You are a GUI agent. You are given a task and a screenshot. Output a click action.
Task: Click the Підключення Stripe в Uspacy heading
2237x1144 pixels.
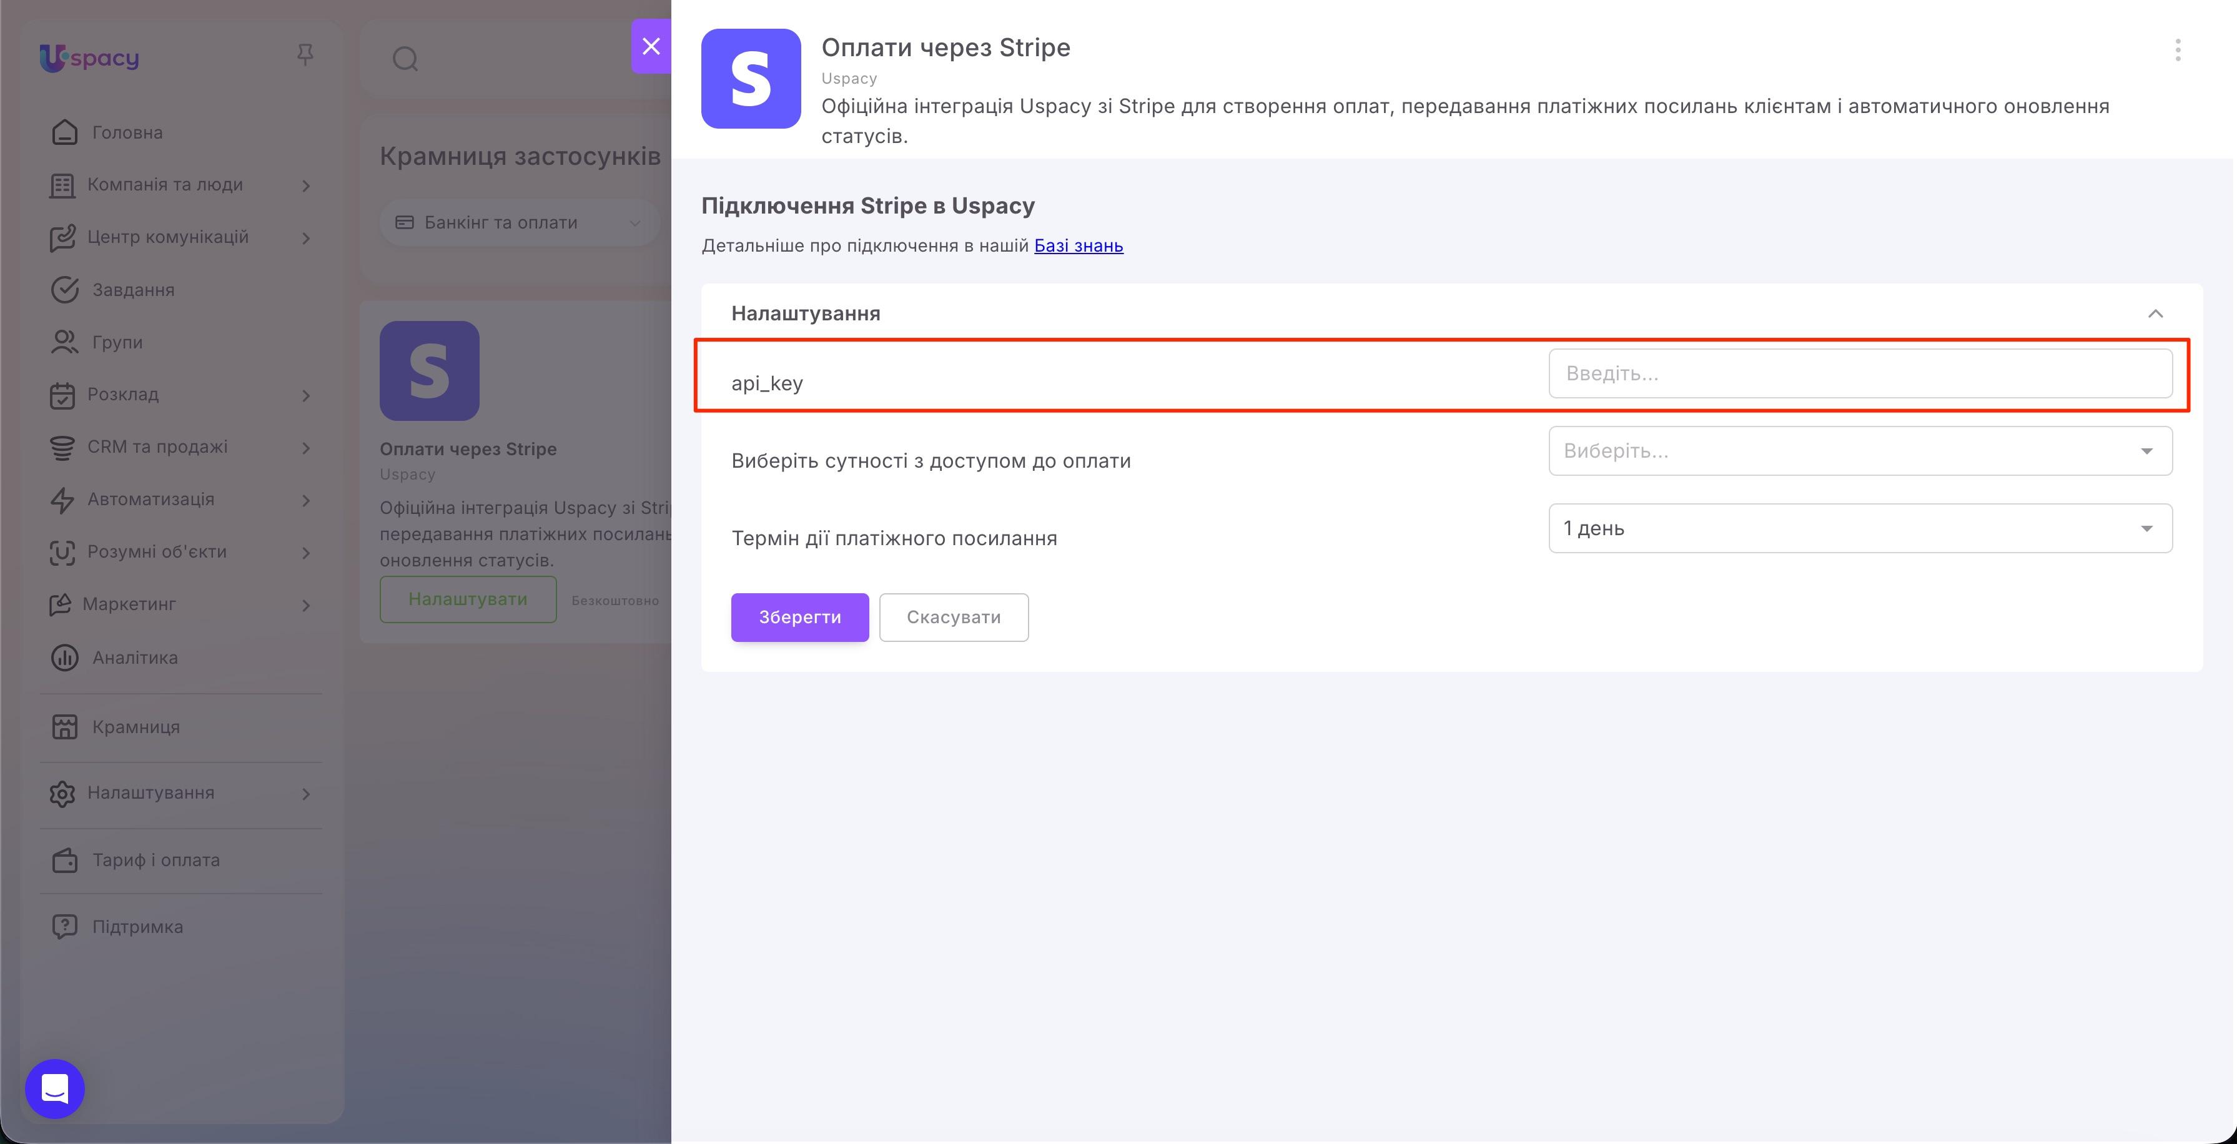tap(867, 206)
